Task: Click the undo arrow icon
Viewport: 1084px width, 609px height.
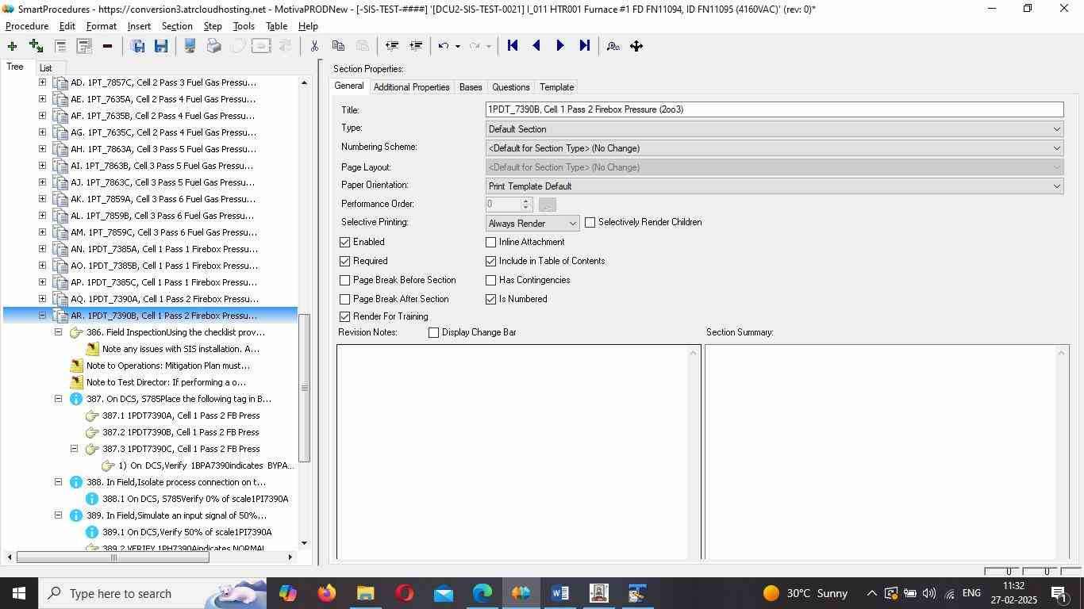Action: 444,46
